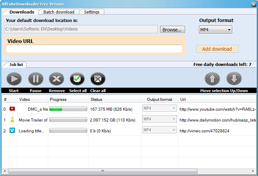Click status '0 b (0 Kb/s)'
Image resolution: width=258 pixels, height=176 pixels.
pos(100,131)
